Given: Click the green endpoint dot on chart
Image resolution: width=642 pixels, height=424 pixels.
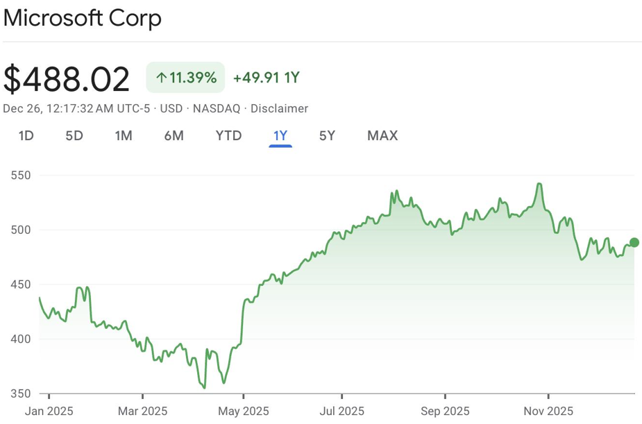Looking at the screenshot, I should click(634, 242).
